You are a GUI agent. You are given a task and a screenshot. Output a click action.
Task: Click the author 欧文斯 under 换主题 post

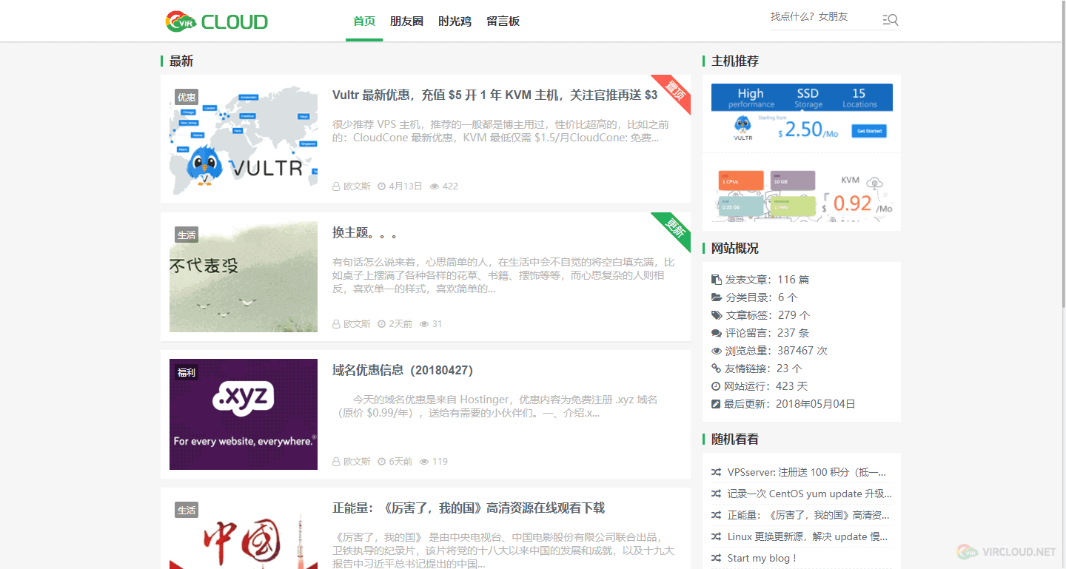click(x=357, y=324)
